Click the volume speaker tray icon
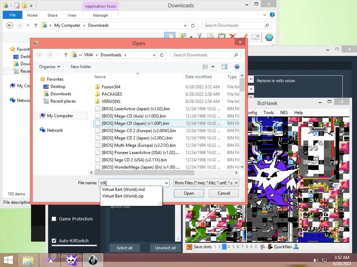This screenshot has width=357, height=267. coord(316,260)
